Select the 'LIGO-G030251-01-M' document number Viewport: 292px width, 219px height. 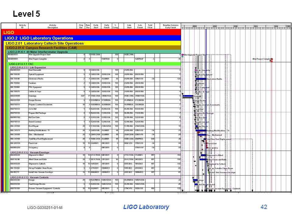(45, 208)
